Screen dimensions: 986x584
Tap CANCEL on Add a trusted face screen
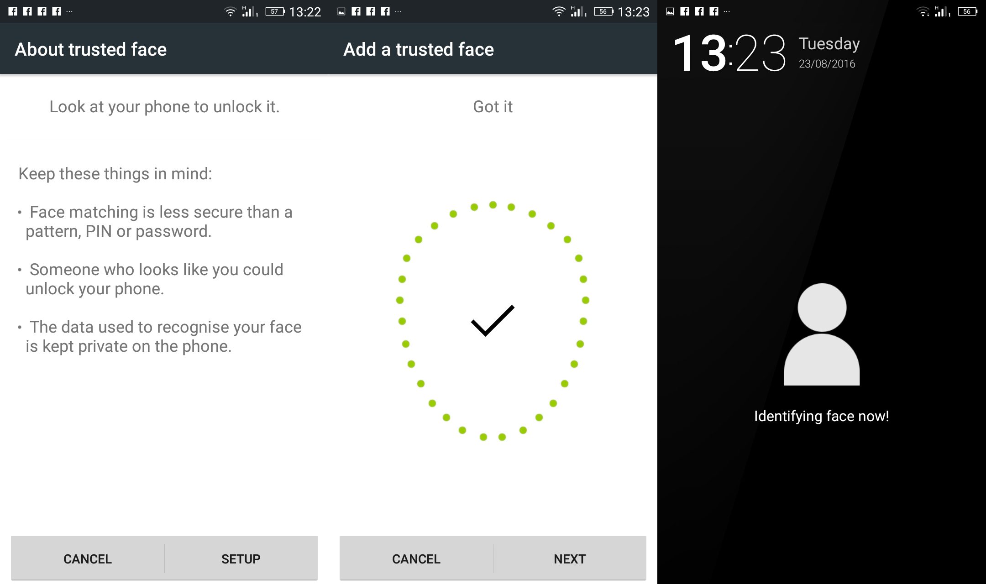(x=416, y=558)
